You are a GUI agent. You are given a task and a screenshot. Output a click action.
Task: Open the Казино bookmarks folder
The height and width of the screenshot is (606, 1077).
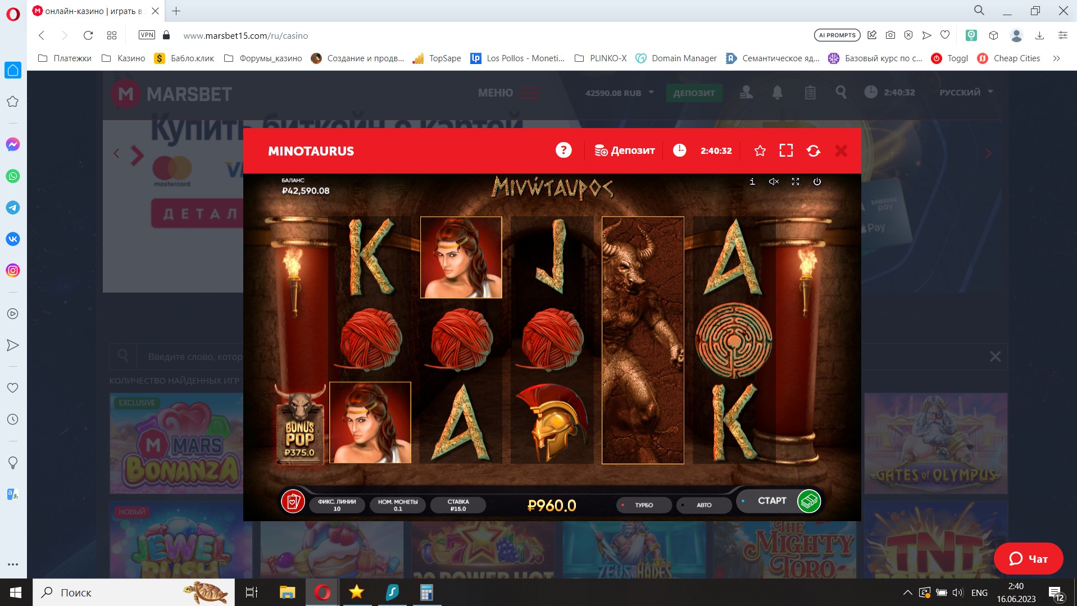[124, 58]
